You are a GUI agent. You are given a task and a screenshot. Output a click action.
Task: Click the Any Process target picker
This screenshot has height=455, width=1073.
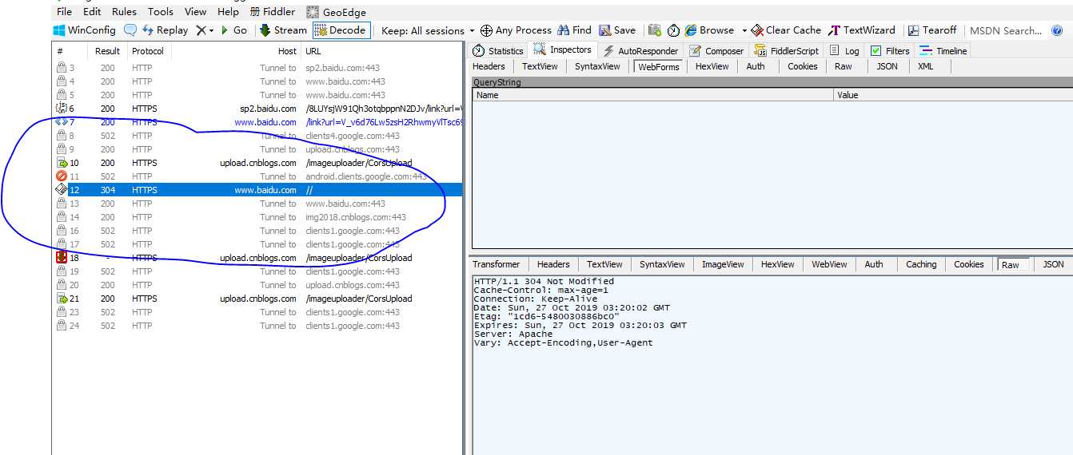516,30
